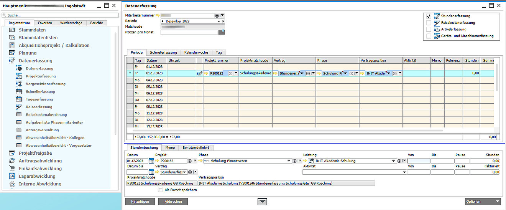Open the Aktivität dropdown in the booking form

coord(404,172)
